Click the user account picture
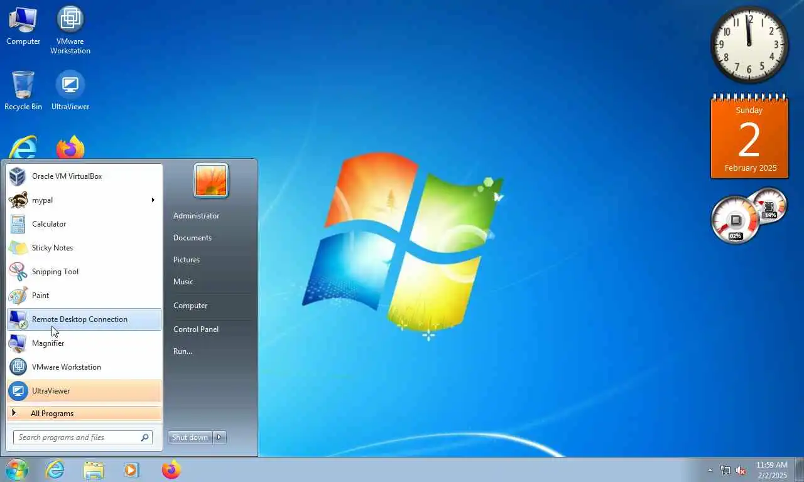This screenshot has height=482, width=804. click(211, 180)
